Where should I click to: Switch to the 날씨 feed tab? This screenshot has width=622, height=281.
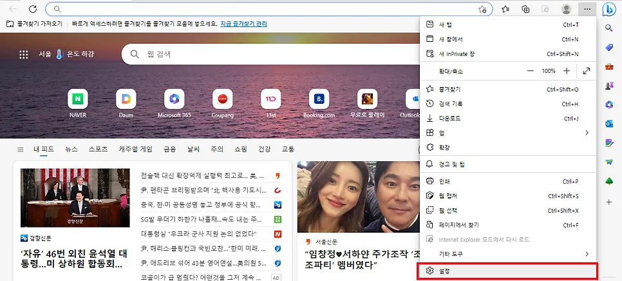(x=194, y=150)
